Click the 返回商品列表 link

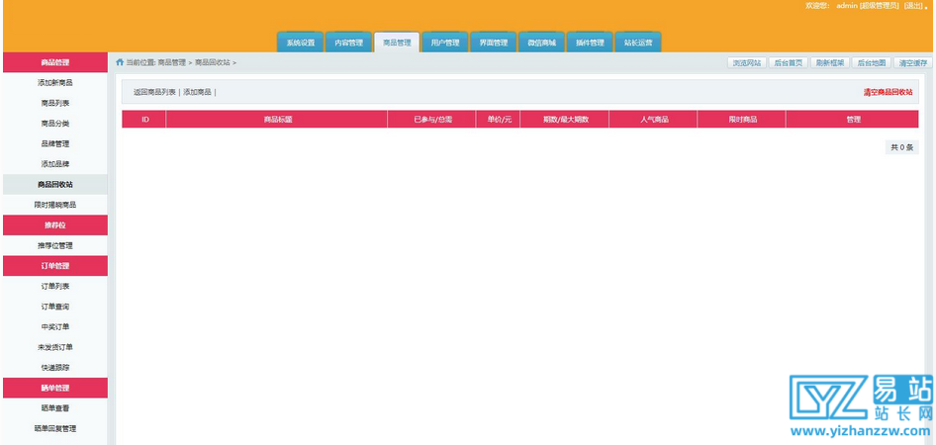click(154, 92)
